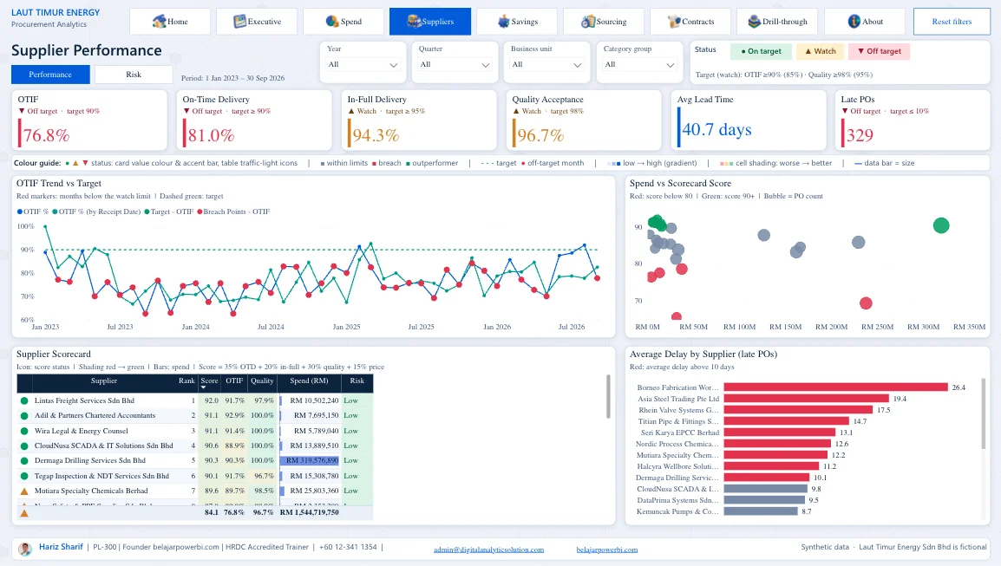Screen dimensions: 1001x566
Task: Click the large green bubble near RM 300M
Action: (941, 225)
